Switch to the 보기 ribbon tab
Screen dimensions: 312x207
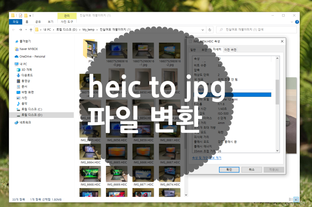50,22
